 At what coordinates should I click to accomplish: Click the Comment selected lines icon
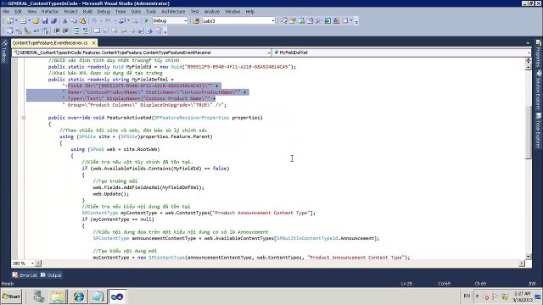76,30
